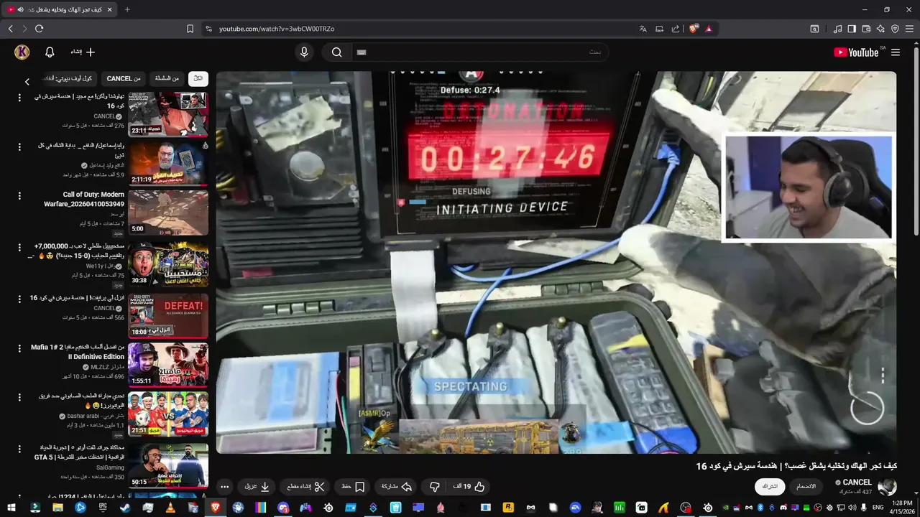The width and height of the screenshot is (920, 517).
Task: Open Brave Shields lion icon
Action: tap(693, 29)
